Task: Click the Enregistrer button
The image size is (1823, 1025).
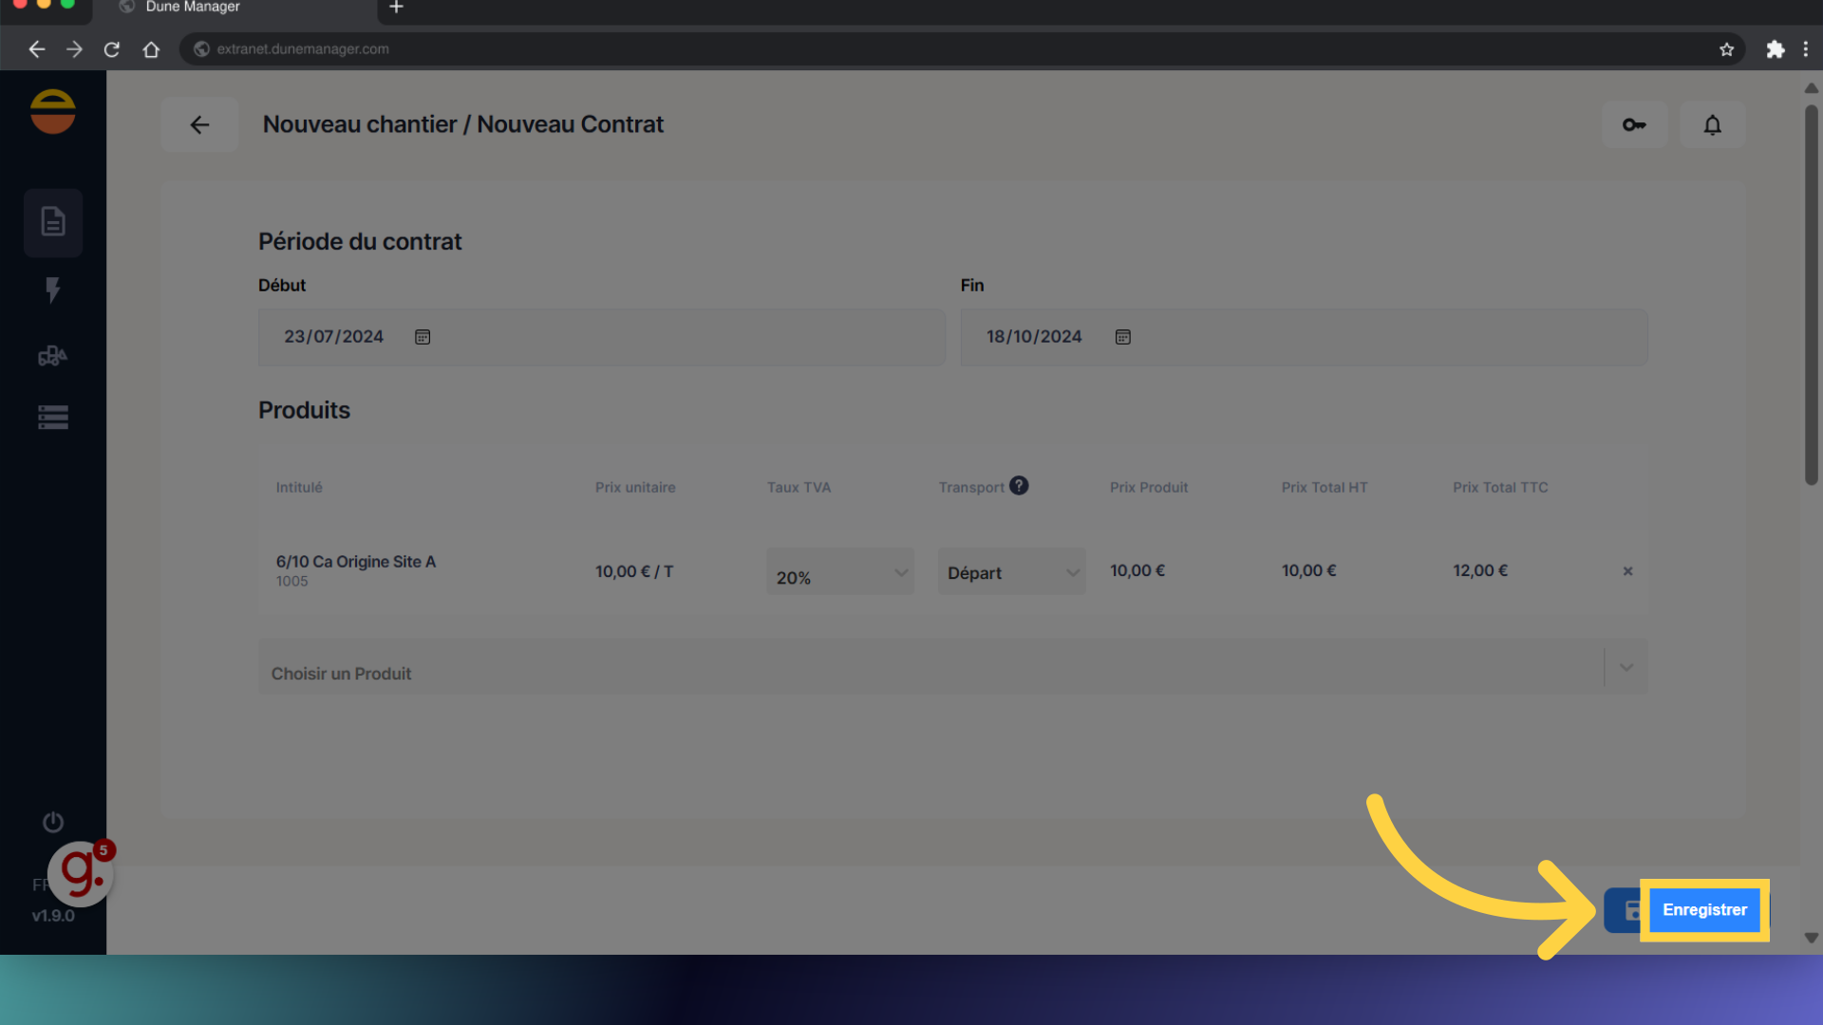Action: [x=1703, y=910]
